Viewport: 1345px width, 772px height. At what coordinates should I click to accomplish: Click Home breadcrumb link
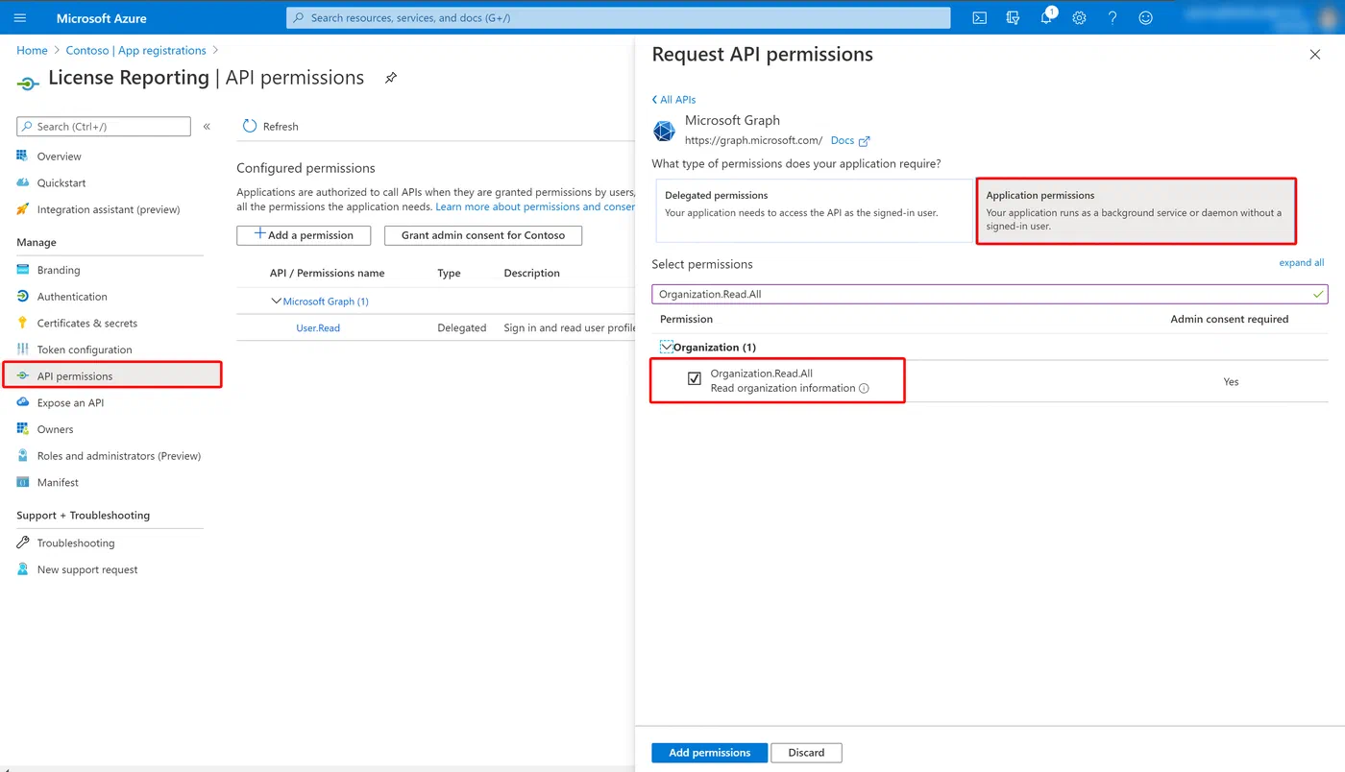pyautogui.click(x=32, y=50)
